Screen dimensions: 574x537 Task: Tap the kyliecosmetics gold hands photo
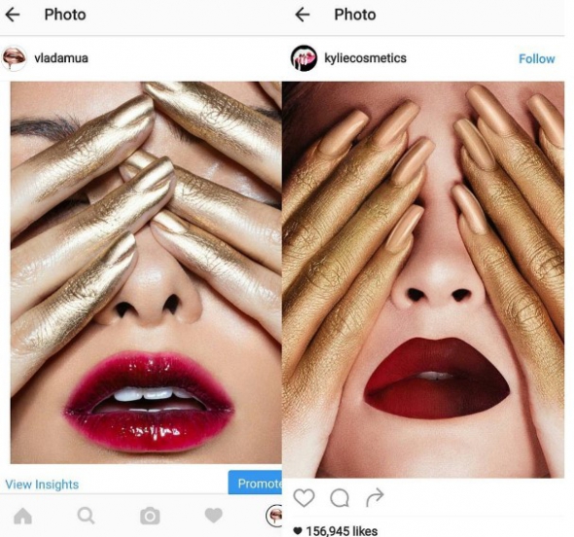pos(423,279)
